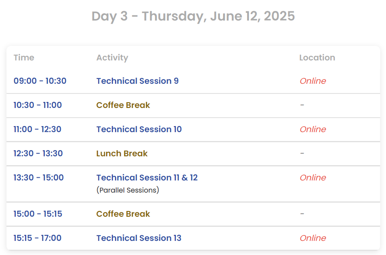Click the Day 3 Thursday heading

pyautogui.click(x=193, y=16)
